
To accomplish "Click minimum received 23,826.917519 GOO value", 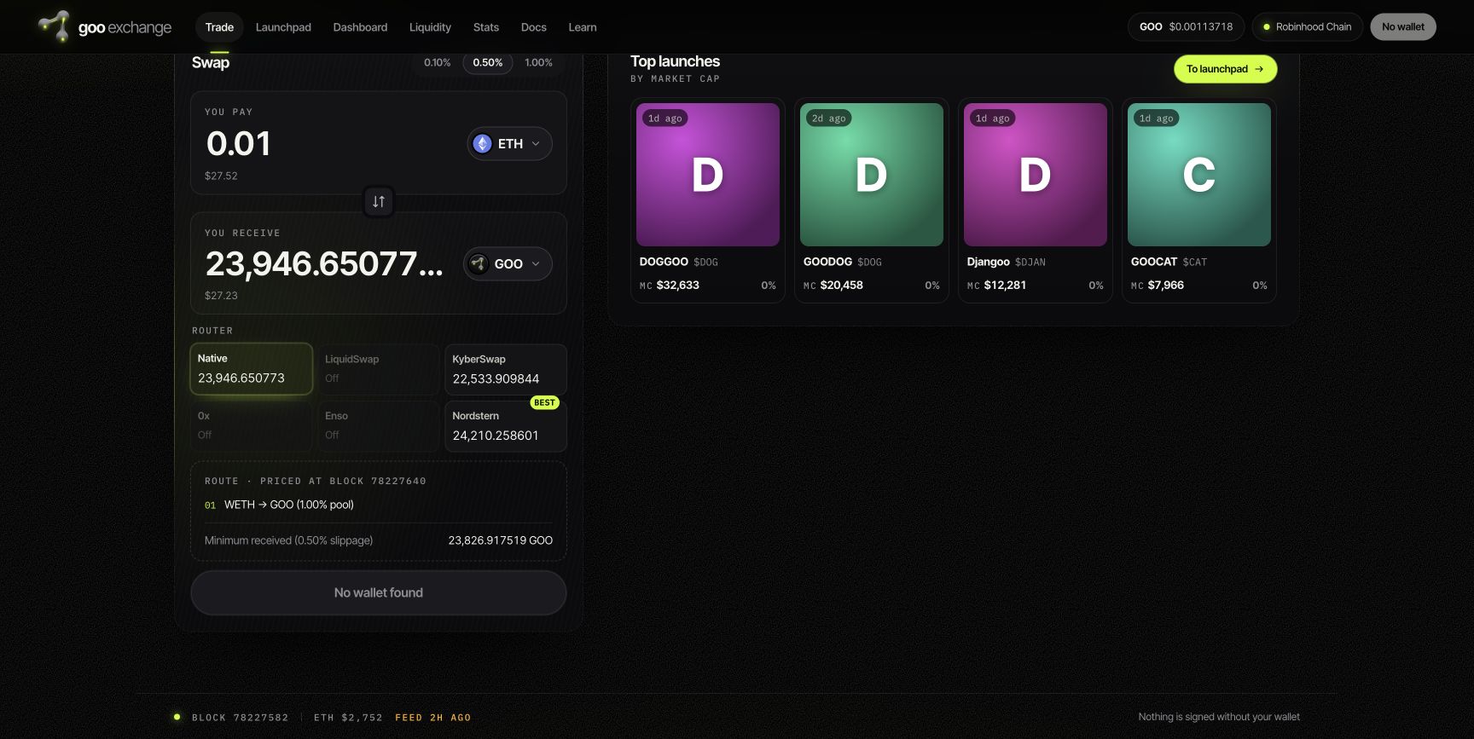I will [x=501, y=541].
